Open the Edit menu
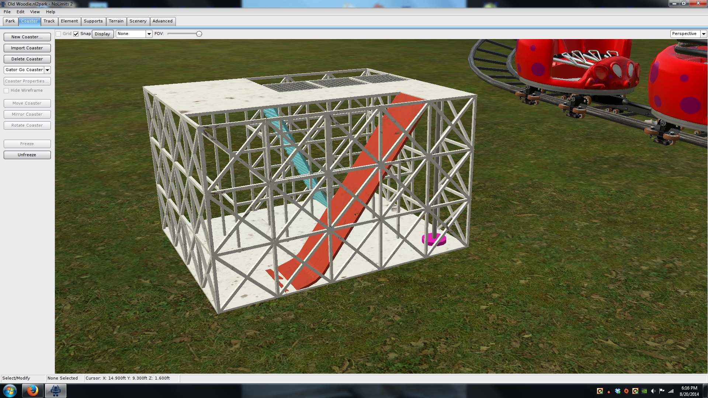Viewport: 708px width, 398px height. (20, 12)
